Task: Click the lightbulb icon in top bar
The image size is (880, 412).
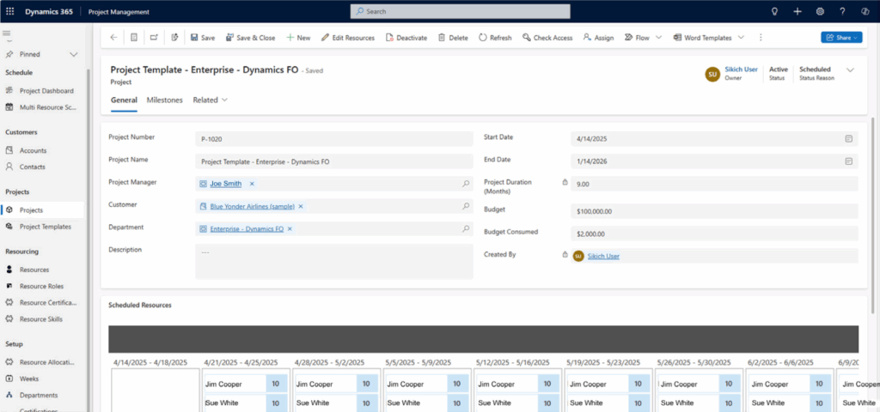Action: pos(774,11)
